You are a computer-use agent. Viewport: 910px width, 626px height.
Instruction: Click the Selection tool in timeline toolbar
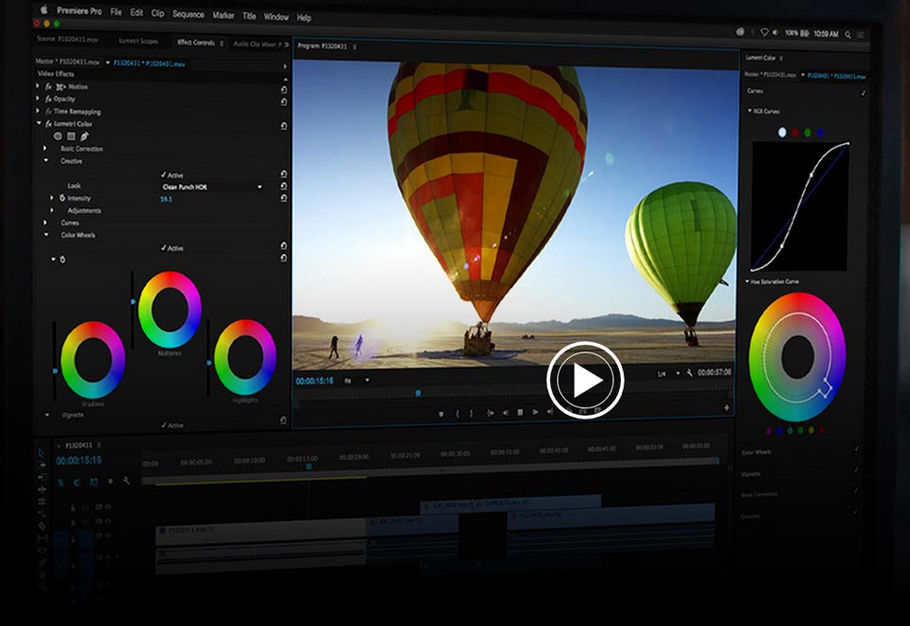42,453
